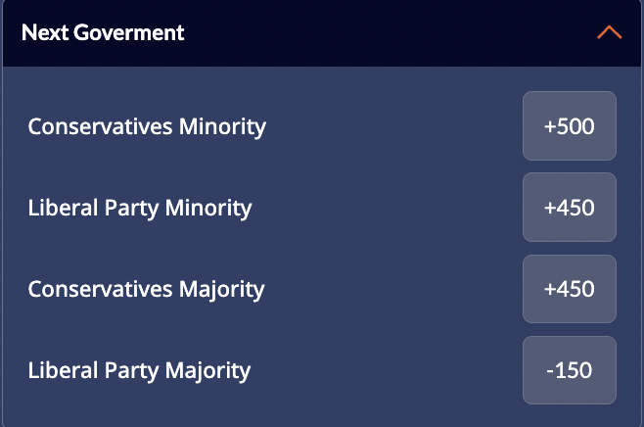Click the Conservatives Minority label

pyautogui.click(x=147, y=126)
